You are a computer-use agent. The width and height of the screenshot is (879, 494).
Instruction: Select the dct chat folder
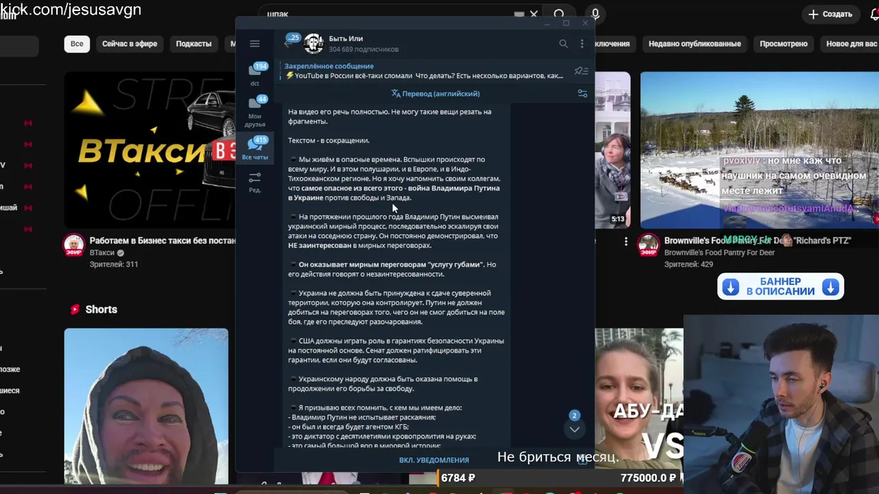(x=255, y=74)
